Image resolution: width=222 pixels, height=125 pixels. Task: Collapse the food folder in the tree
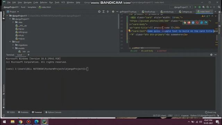10,42
